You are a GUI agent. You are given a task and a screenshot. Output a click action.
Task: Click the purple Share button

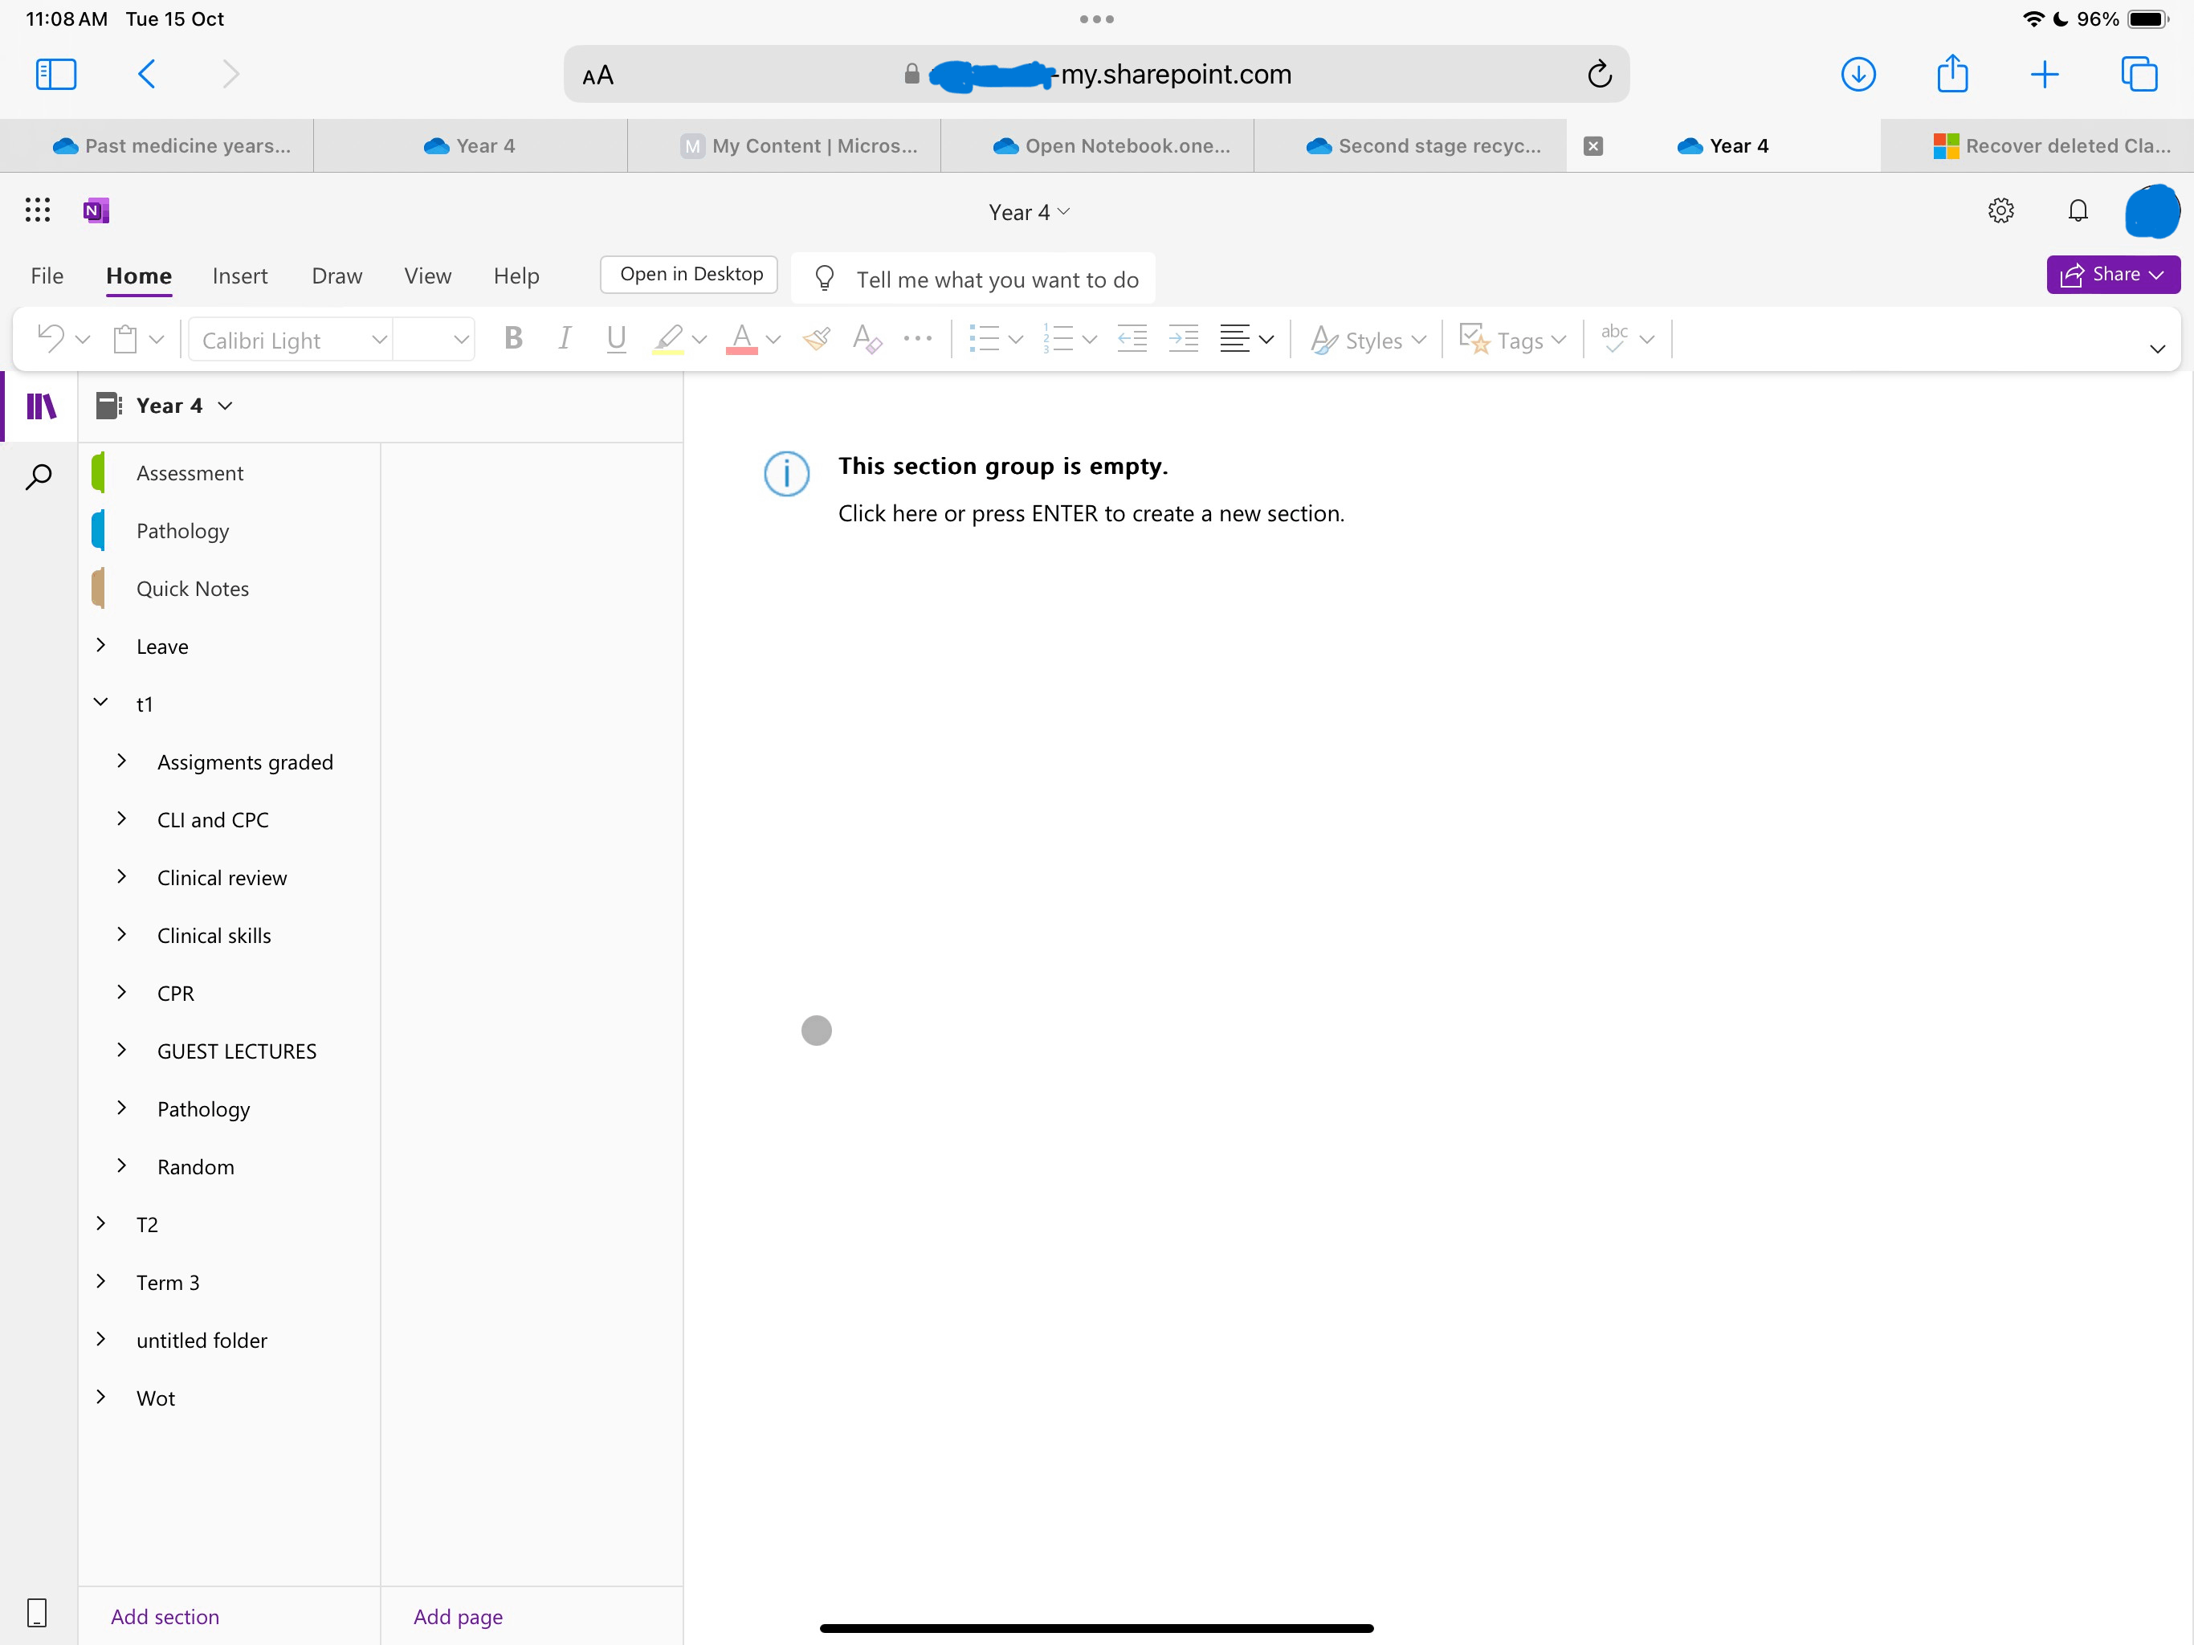(2113, 275)
